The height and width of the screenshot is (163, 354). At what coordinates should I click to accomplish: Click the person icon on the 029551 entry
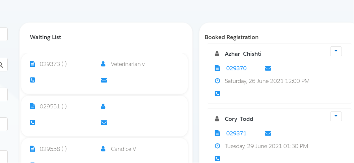(x=103, y=106)
